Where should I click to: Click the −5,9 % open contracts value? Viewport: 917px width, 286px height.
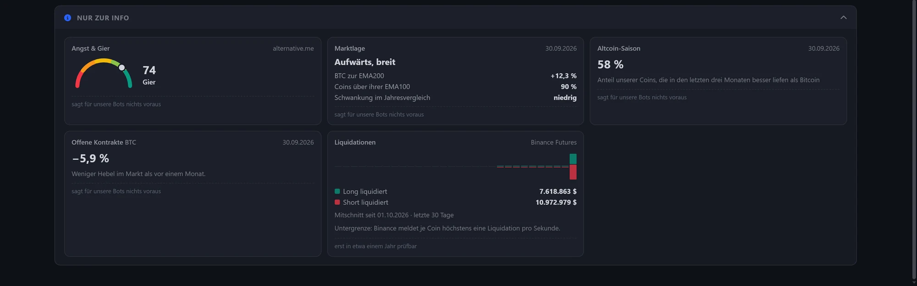click(x=90, y=159)
